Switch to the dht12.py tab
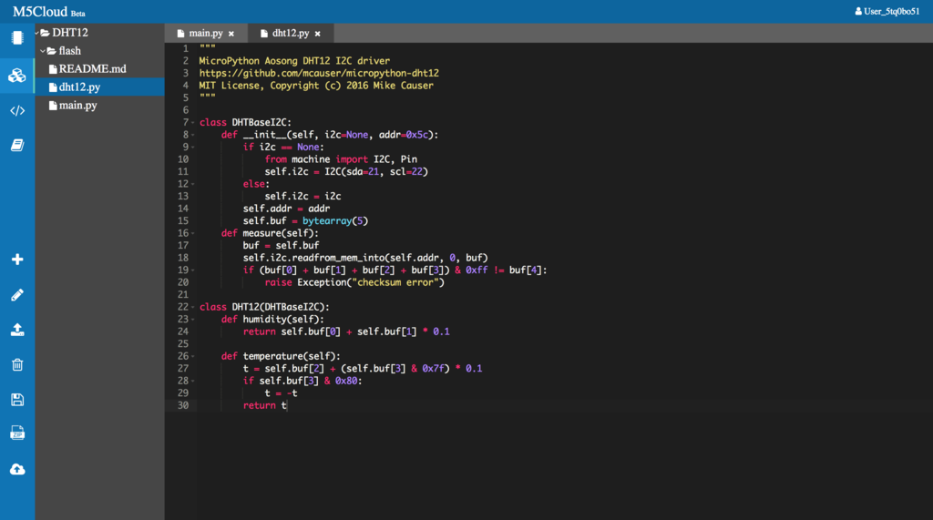The image size is (933, 520). [291, 34]
